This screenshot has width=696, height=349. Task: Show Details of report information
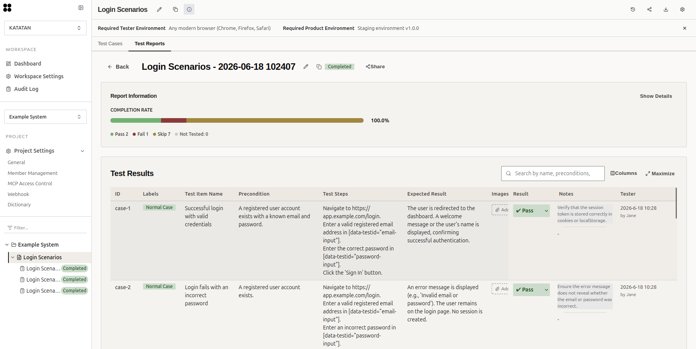click(x=656, y=96)
